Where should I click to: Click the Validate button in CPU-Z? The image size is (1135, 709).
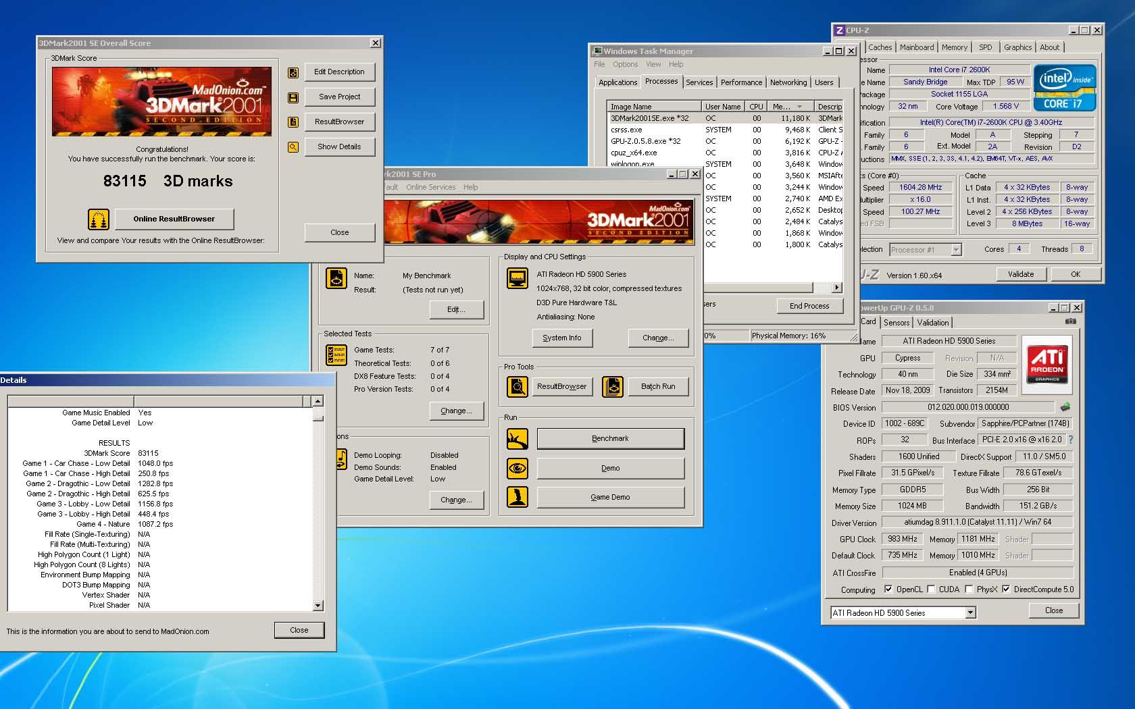[1021, 274]
